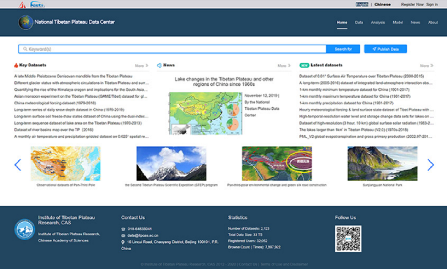Click the green NEW badge beside Latest datasets

(304, 66)
